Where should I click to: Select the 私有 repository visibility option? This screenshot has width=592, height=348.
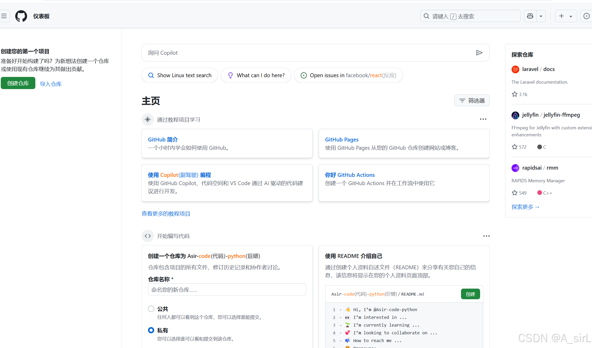(151, 330)
